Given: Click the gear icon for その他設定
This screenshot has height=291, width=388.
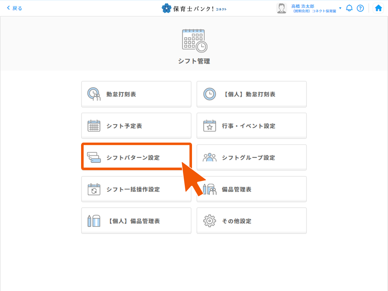Looking at the screenshot, I should 209,221.
